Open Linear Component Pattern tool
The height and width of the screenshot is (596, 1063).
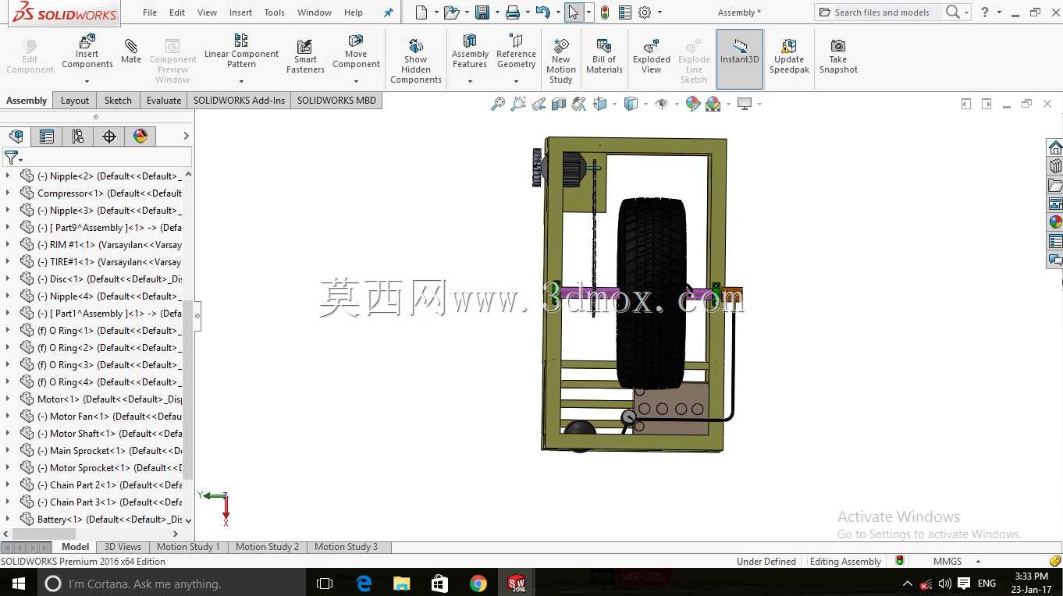[241, 51]
